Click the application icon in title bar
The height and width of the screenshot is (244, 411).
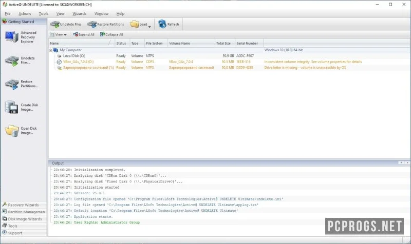click(5, 5)
